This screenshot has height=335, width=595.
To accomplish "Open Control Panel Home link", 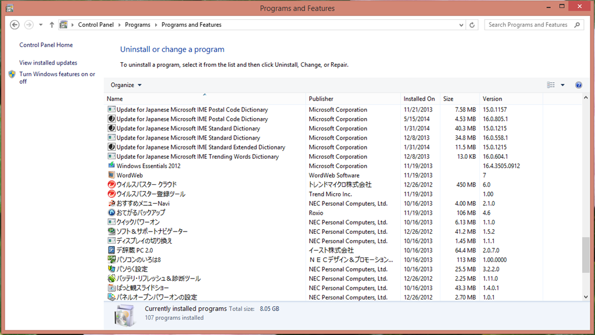I will pos(46,45).
